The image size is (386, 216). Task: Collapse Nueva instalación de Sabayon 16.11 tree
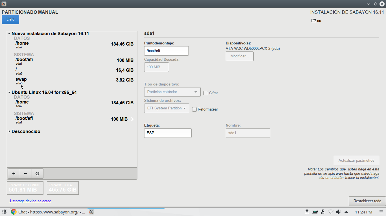point(9,33)
